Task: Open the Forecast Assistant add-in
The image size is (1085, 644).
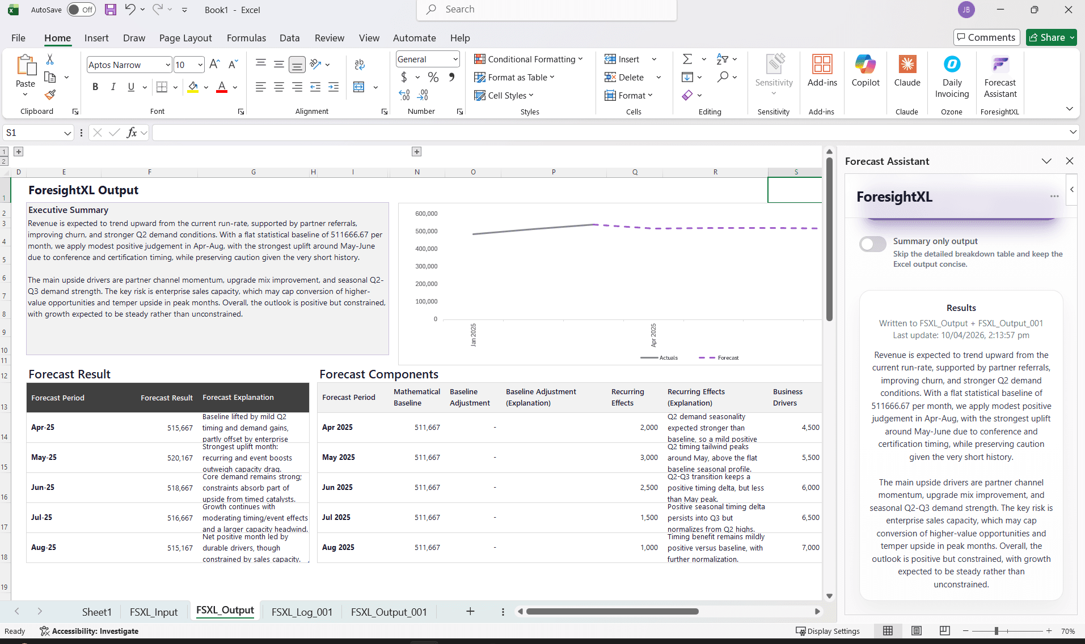Action: pyautogui.click(x=1000, y=76)
